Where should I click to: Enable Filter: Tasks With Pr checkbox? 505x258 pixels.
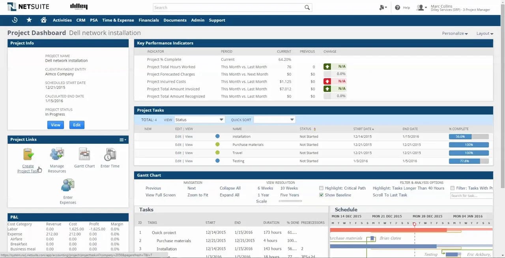[453, 188]
